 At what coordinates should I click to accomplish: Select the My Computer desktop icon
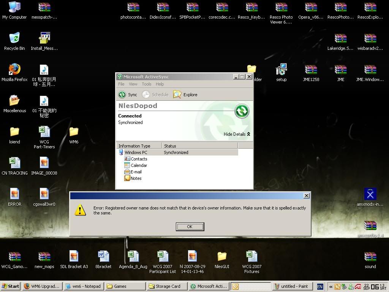(14, 7)
